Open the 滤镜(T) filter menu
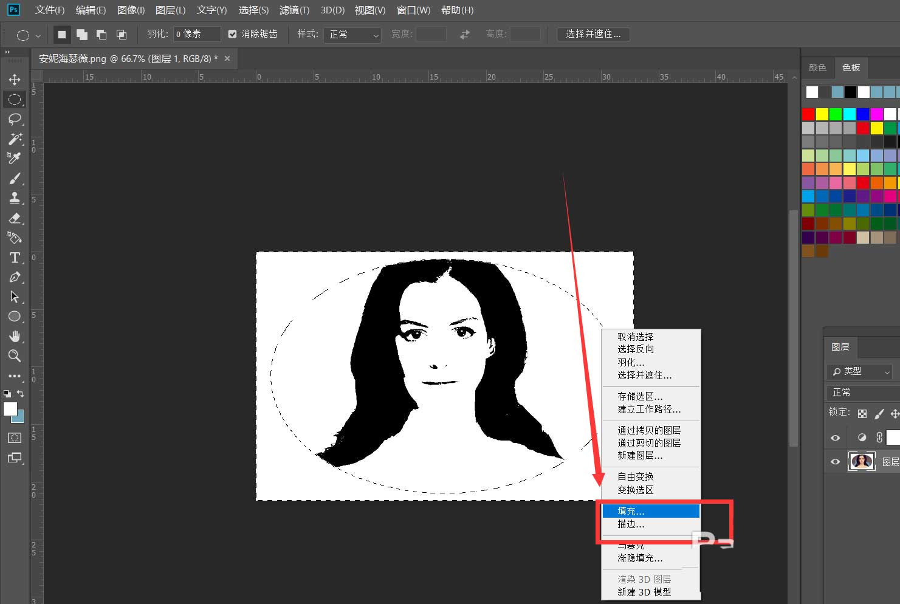Viewport: 900px width, 604px height. 294,10
